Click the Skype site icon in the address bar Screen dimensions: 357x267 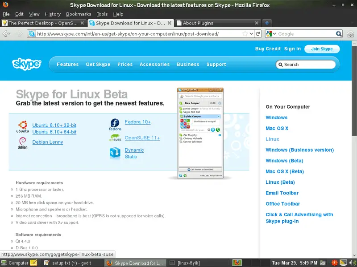(32, 34)
